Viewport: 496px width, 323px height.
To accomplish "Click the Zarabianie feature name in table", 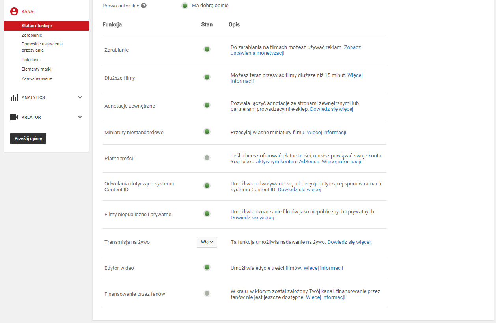I will tap(117, 50).
